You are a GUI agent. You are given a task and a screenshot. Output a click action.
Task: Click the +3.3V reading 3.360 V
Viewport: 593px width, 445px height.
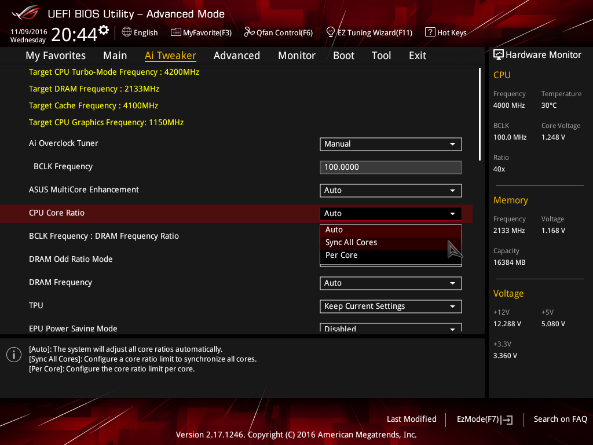click(x=505, y=356)
